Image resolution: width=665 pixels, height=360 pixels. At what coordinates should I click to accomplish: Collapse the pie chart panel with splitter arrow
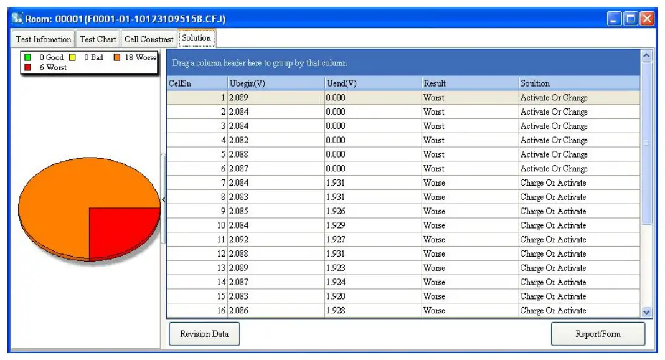[163, 199]
